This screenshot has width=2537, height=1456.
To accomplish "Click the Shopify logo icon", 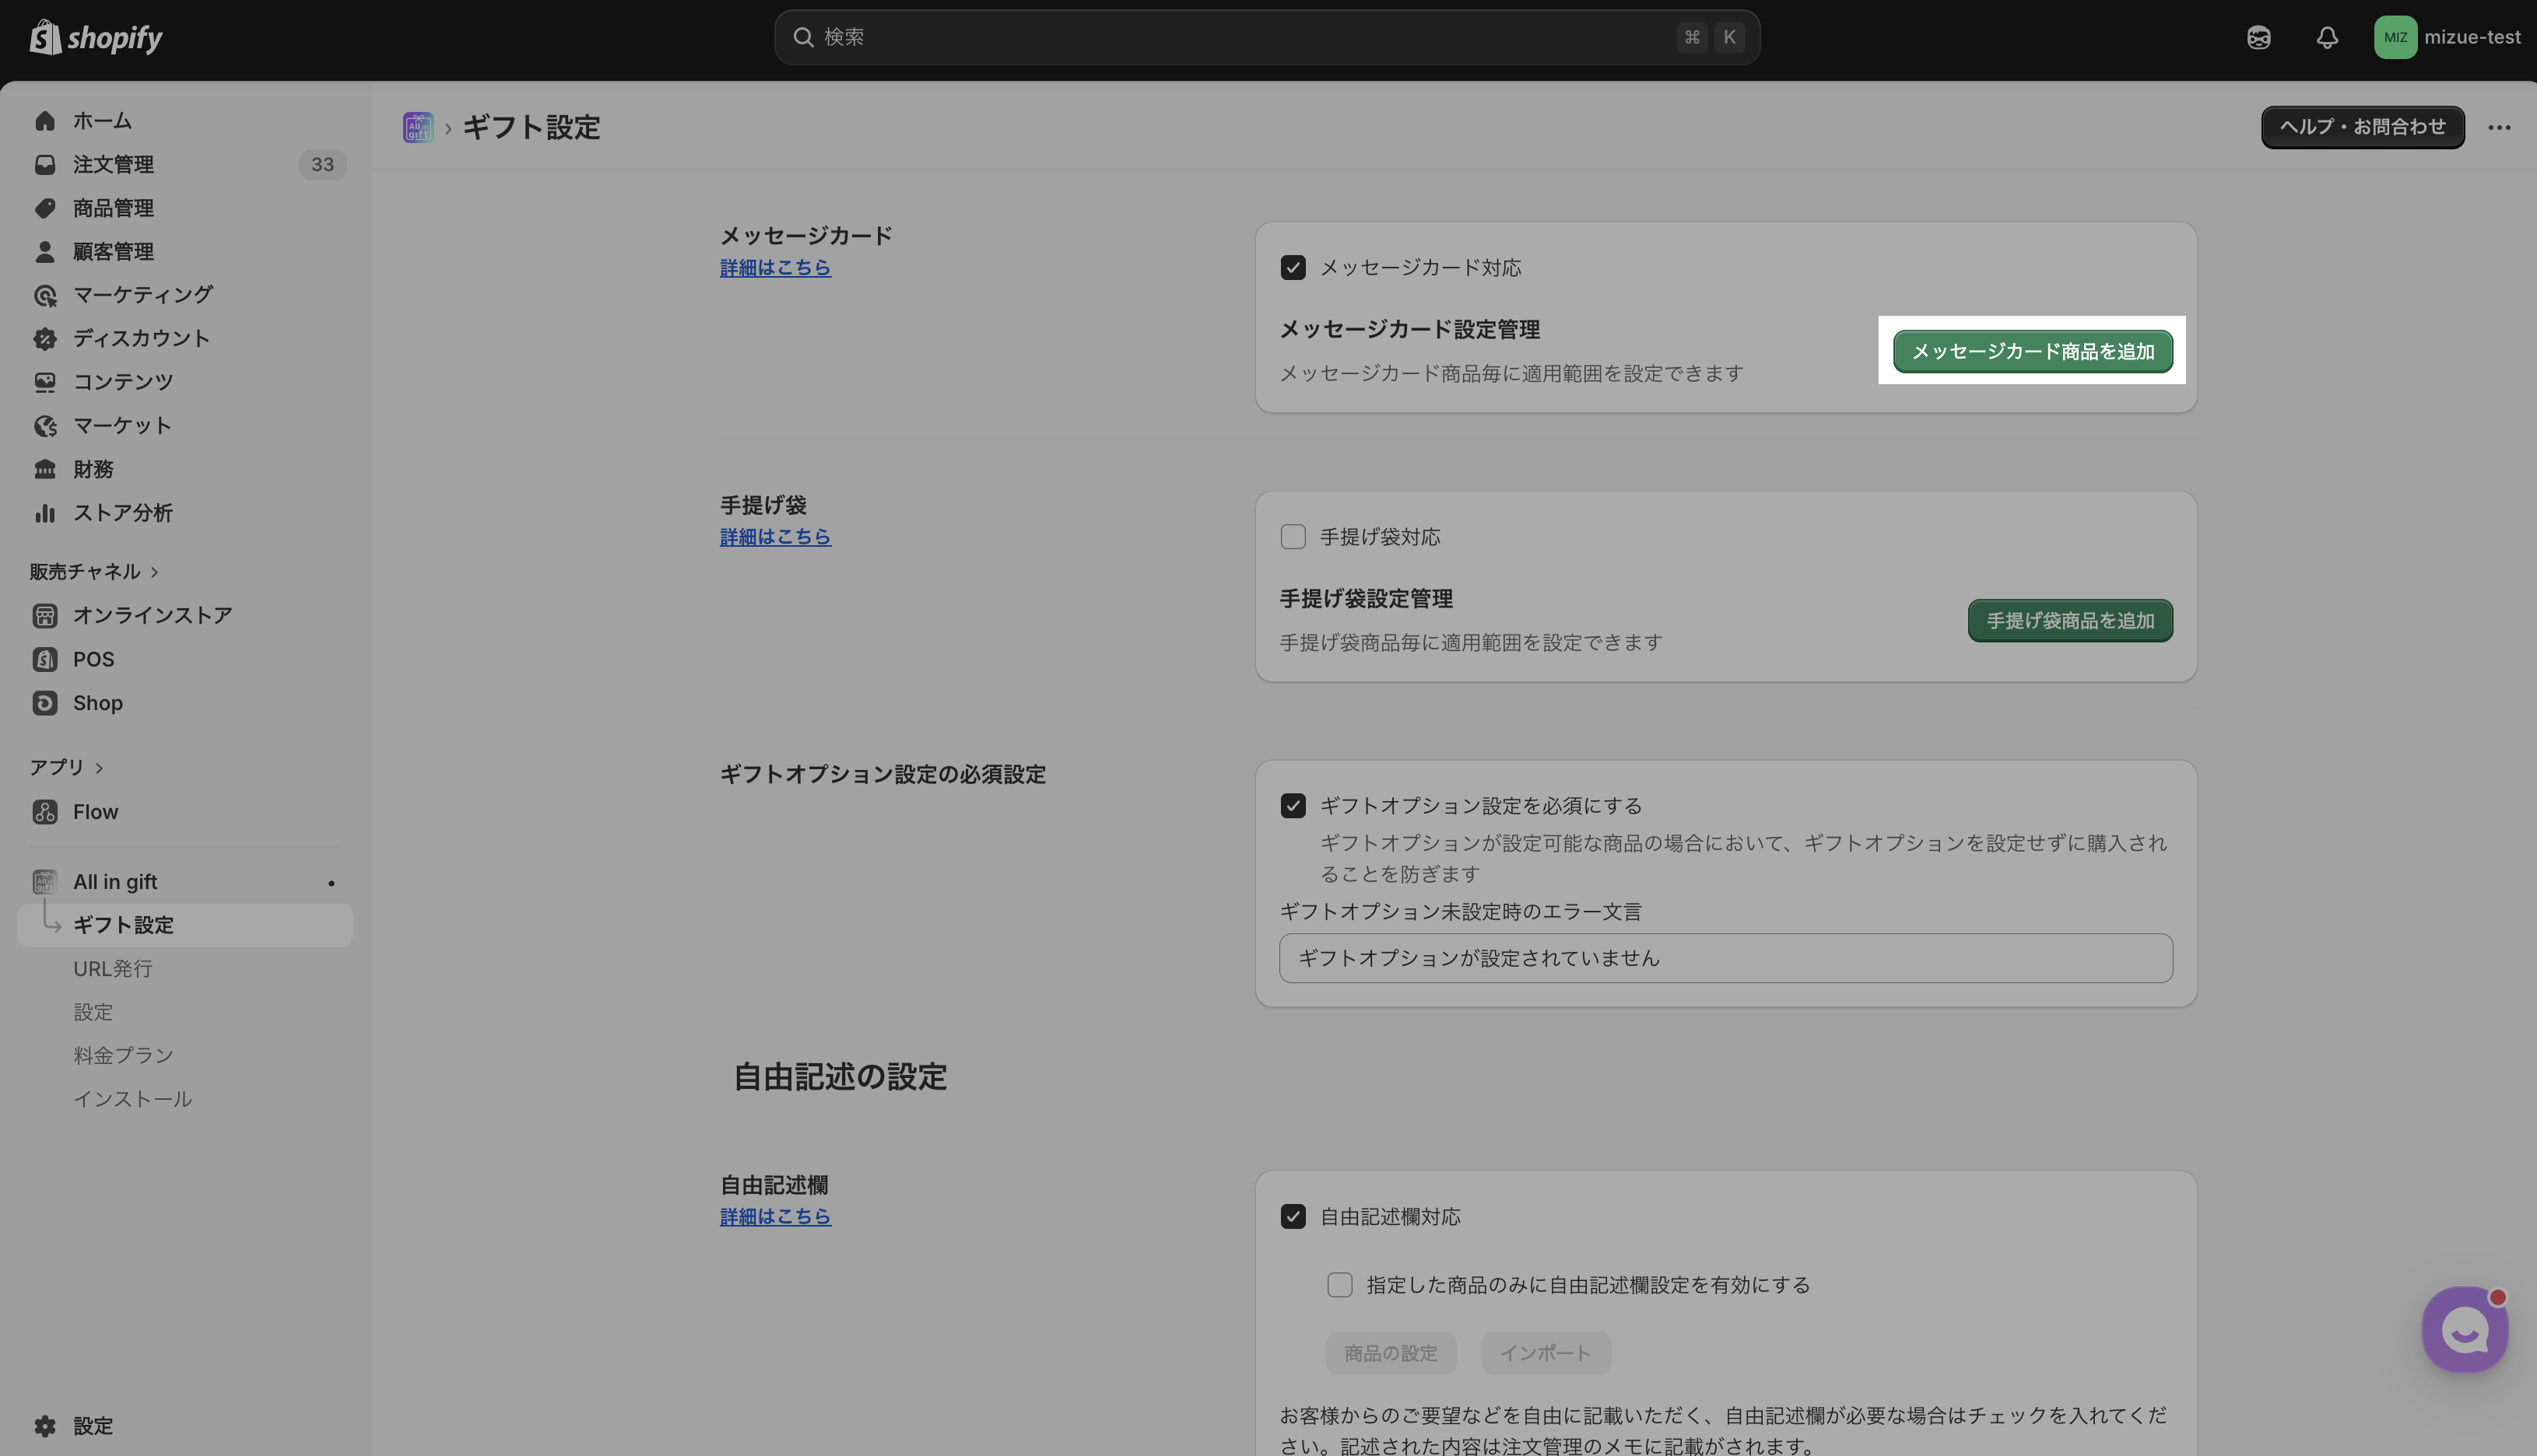I will (45, 37).
